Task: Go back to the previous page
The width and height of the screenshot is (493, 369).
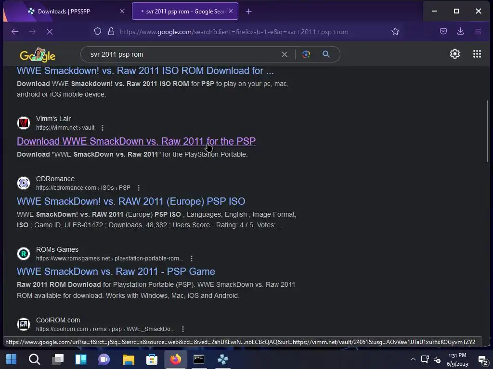Action: click(x=15, y=31)
